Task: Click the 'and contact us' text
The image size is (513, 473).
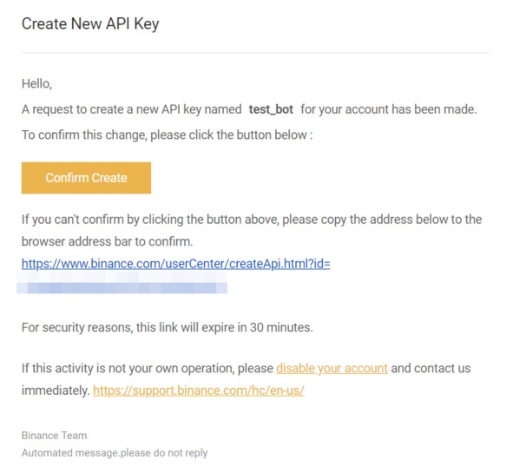Action: coord(431,368)
